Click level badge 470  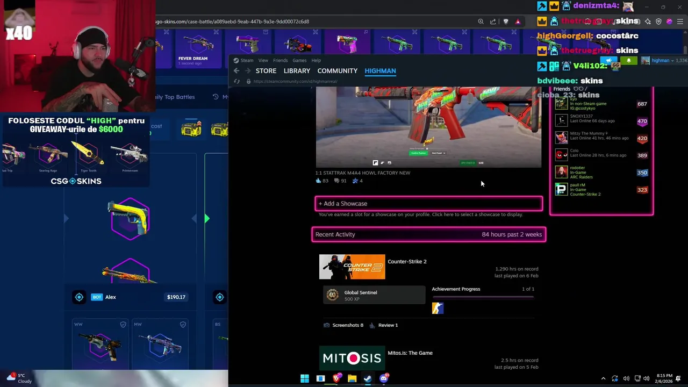coord(642,121)
